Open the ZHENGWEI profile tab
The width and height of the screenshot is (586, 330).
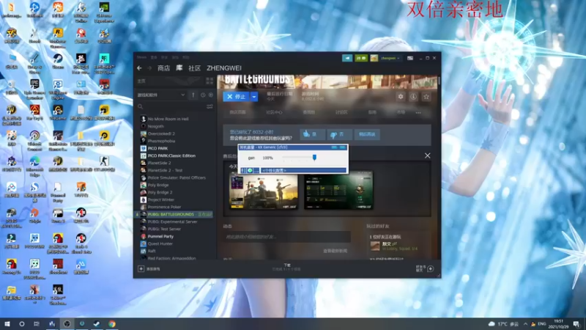(224, 68)
